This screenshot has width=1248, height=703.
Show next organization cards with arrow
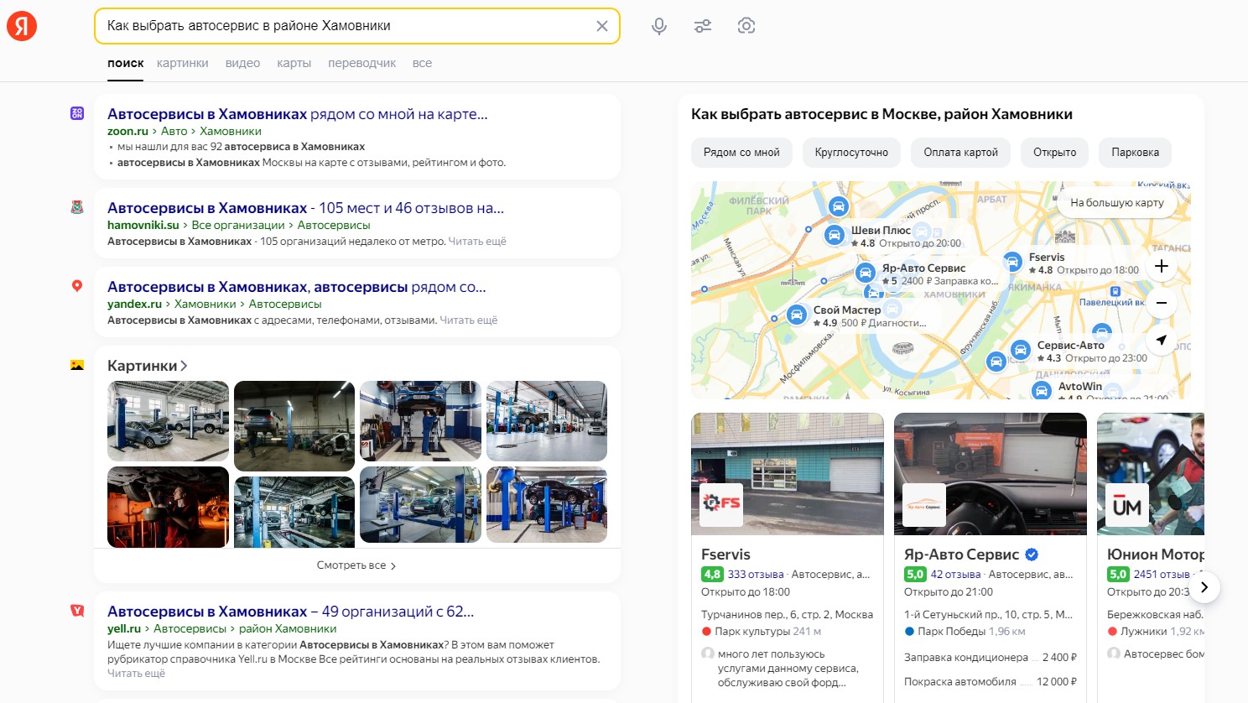(1204, 587)
